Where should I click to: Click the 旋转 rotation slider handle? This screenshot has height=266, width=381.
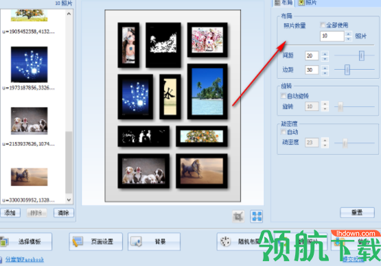pyautogui.click(x=340, y=106)
